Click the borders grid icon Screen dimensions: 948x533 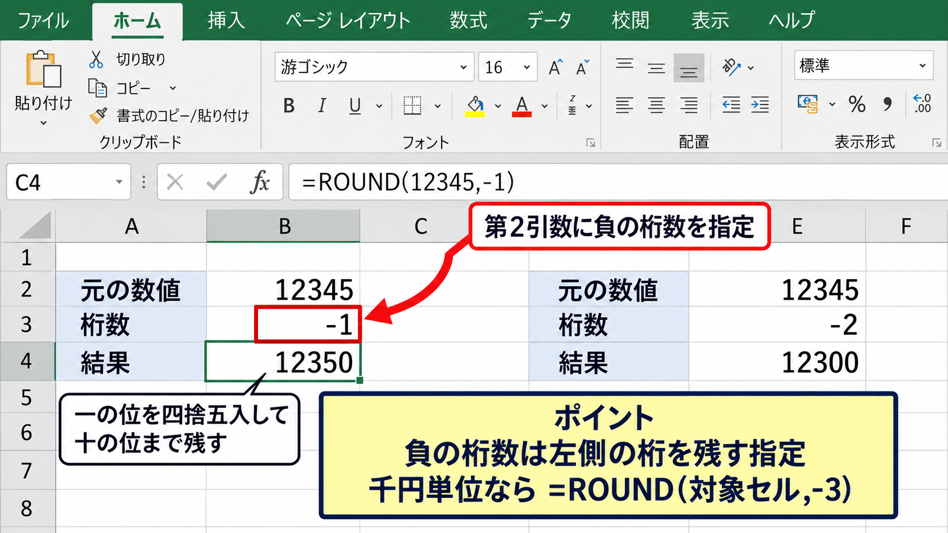click(412, 105)
